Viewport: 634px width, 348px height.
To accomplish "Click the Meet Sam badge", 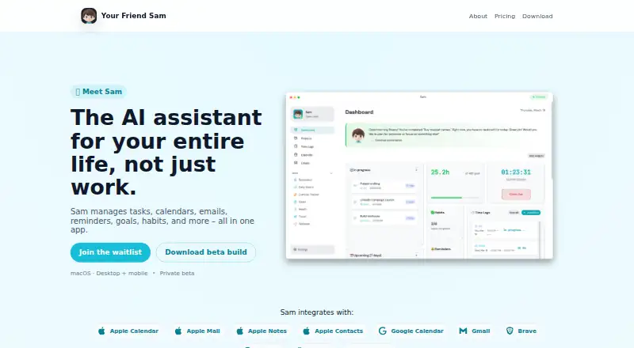I will pyautogui.click(x=98, y=92).
